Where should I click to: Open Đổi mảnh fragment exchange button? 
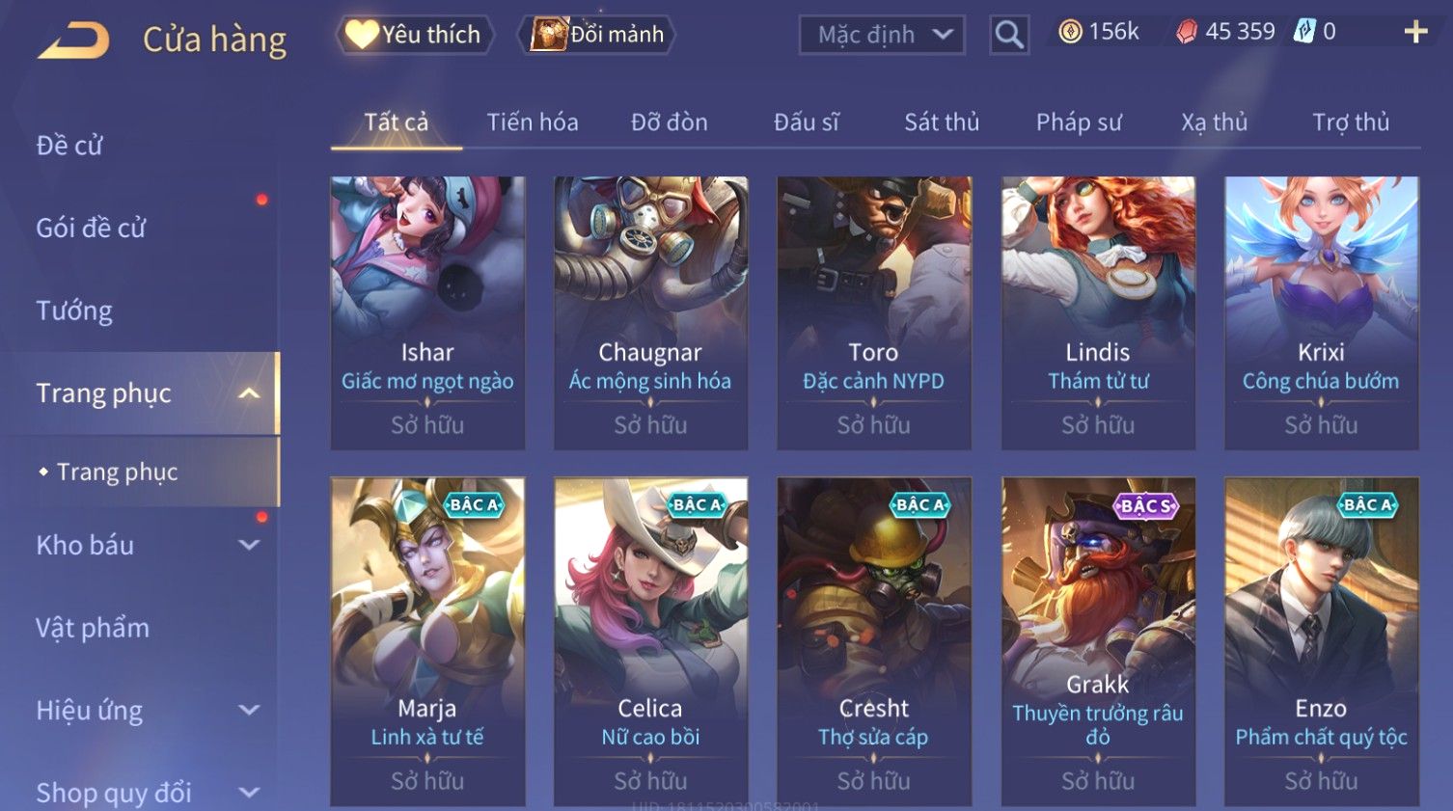pos(598,35)
